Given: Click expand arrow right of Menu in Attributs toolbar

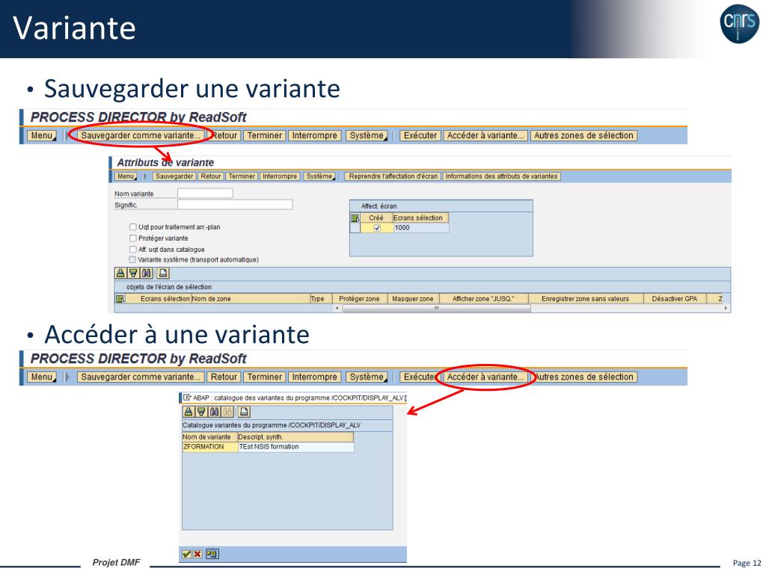Looking at the screenshot, I should tap(144, 176).
